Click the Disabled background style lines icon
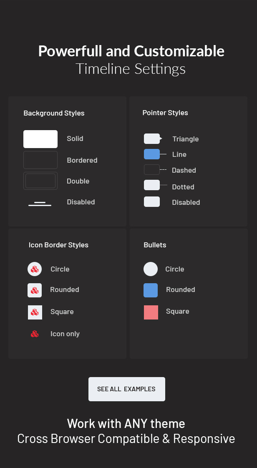The height and width of the screenshot is (468, 257). (x=40, y=204)
